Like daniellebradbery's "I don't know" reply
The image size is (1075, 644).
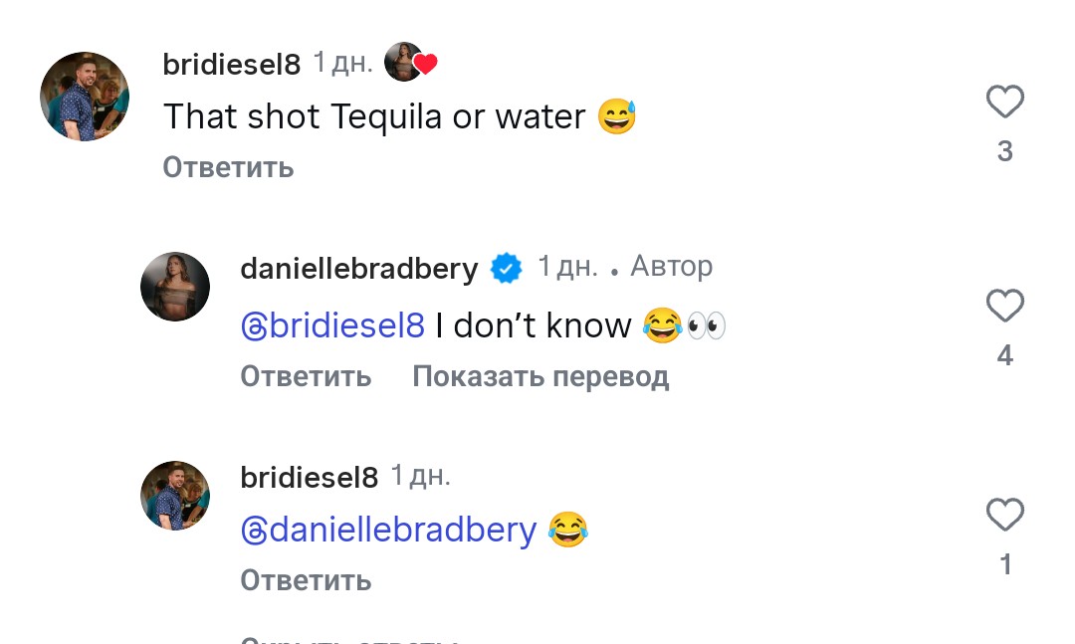[1004, 306]
